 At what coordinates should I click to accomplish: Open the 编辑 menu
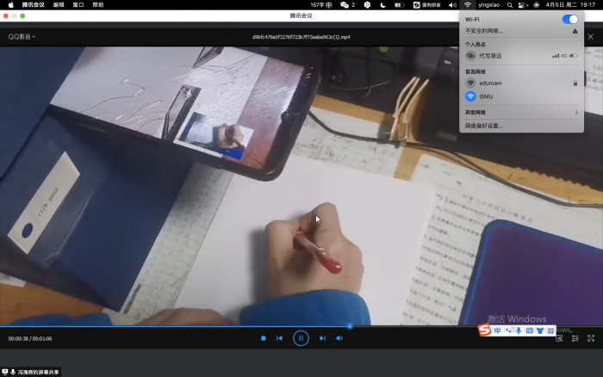point(59,5)
